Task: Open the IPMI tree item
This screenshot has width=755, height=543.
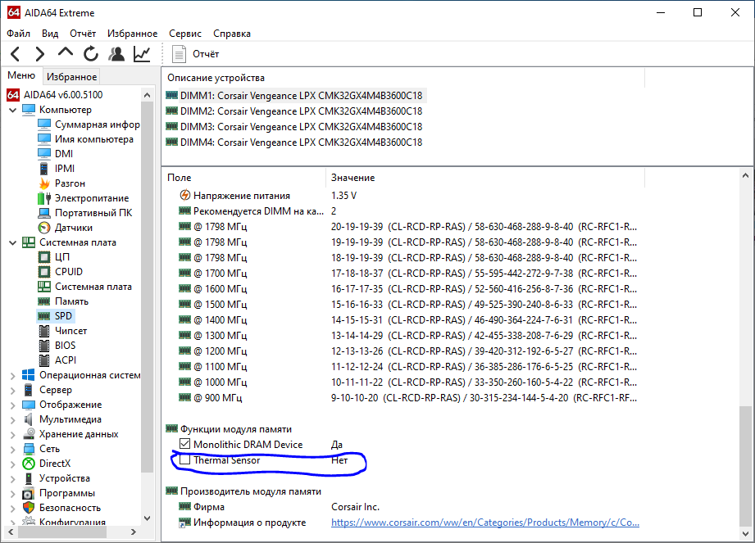Action: 56,169
